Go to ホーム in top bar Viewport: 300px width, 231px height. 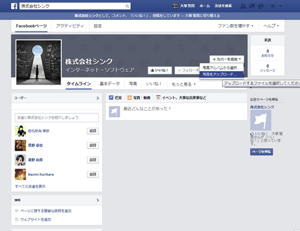point(205,6)
